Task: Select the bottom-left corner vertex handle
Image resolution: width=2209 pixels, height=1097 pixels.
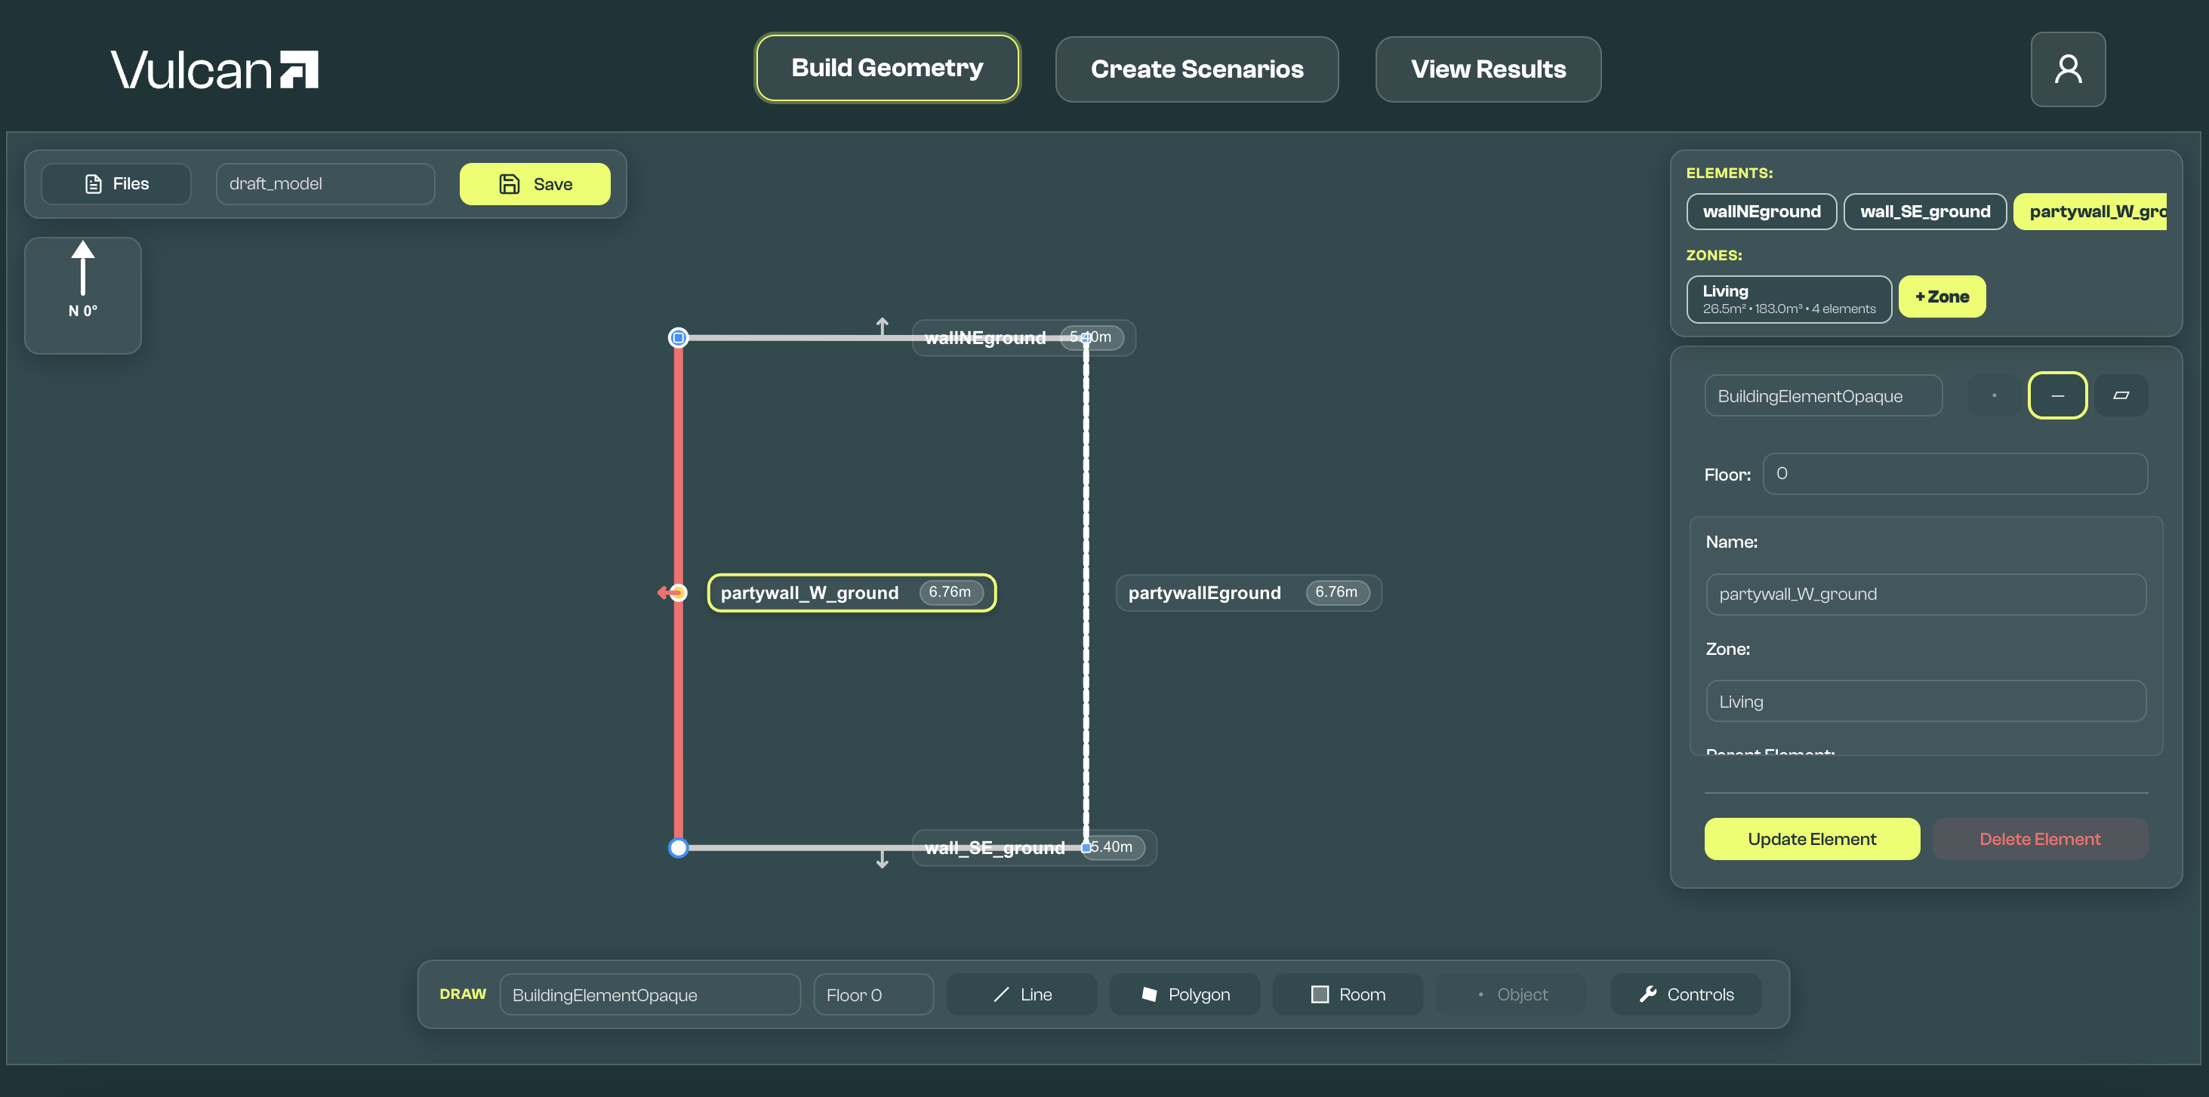Action: [678, 847]
